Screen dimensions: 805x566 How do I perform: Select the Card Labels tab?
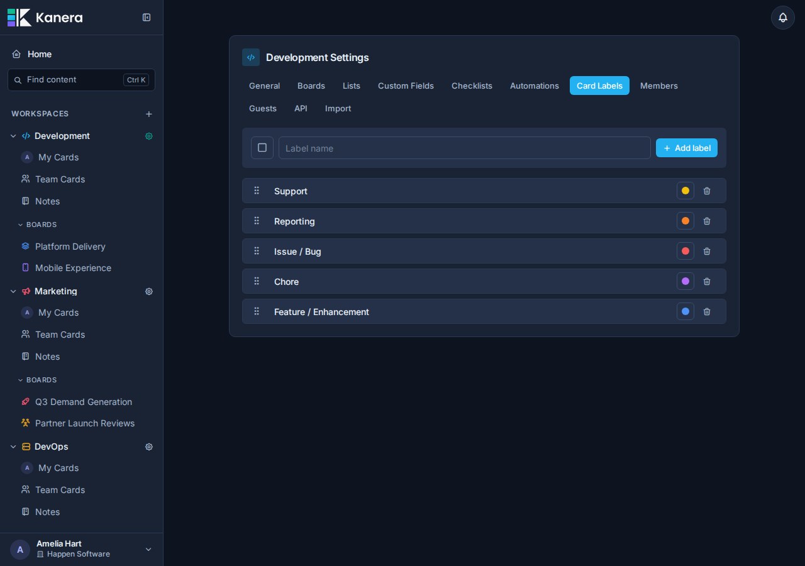(x=599, y=86)
